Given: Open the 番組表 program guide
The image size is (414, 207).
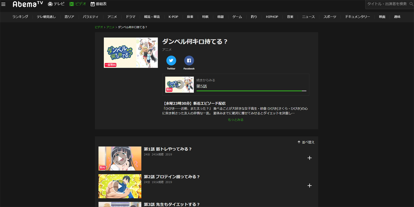Looking at the screenshot, I should click(99, 4).
